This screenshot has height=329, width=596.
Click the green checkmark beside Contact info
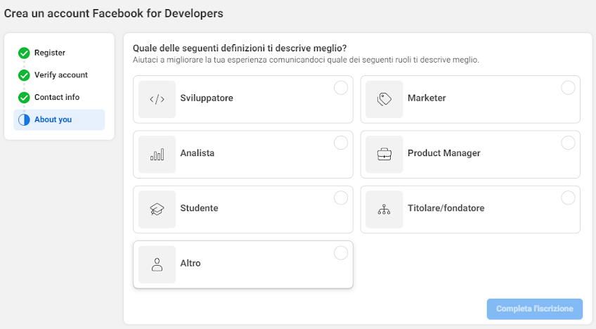[x=24, y=98]
